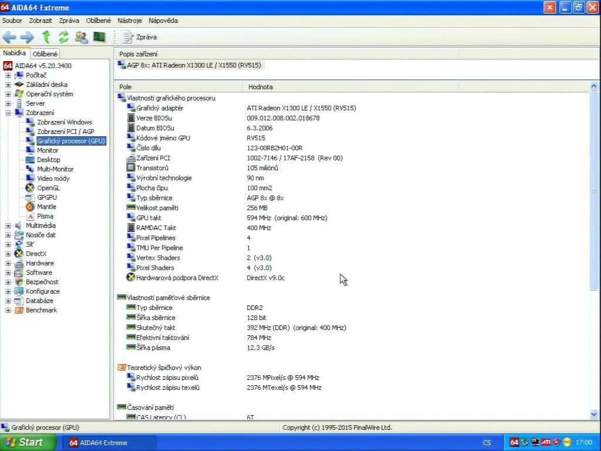The width and height of the screenshot is (601, 451).
Task: Click the OpenGL icon in the tree
Action: click(30, 188)
